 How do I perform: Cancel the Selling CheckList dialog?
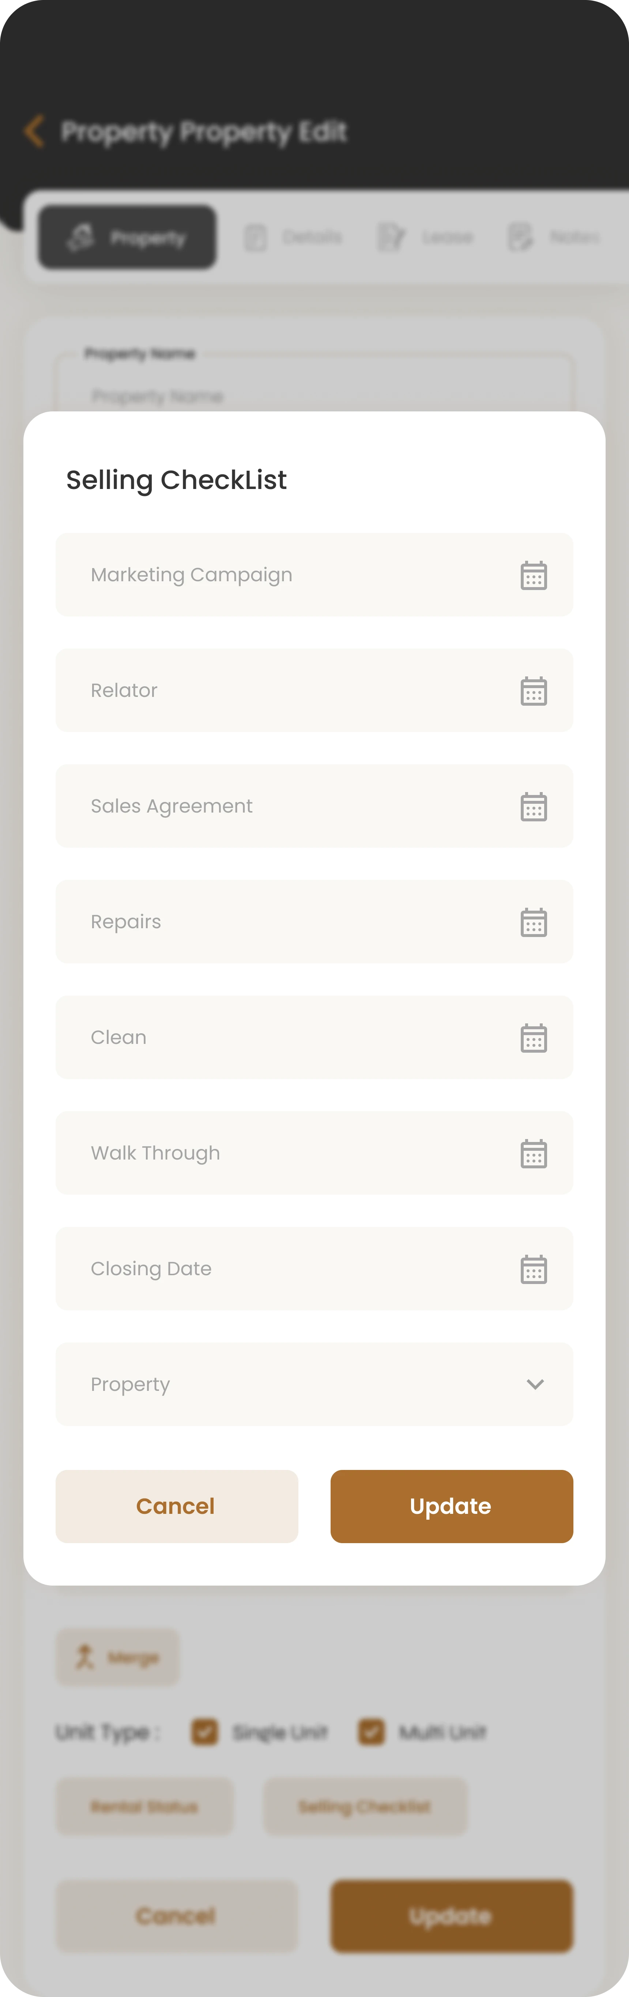point(177,1505)
